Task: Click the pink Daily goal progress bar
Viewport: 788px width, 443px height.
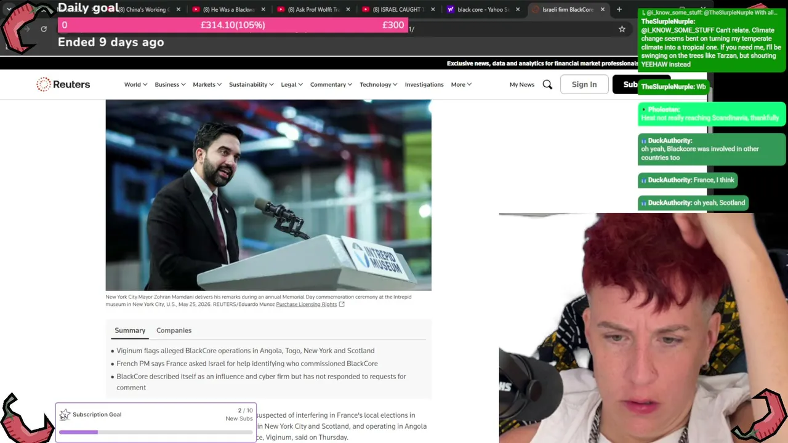Action: click(x=233, y=25)
